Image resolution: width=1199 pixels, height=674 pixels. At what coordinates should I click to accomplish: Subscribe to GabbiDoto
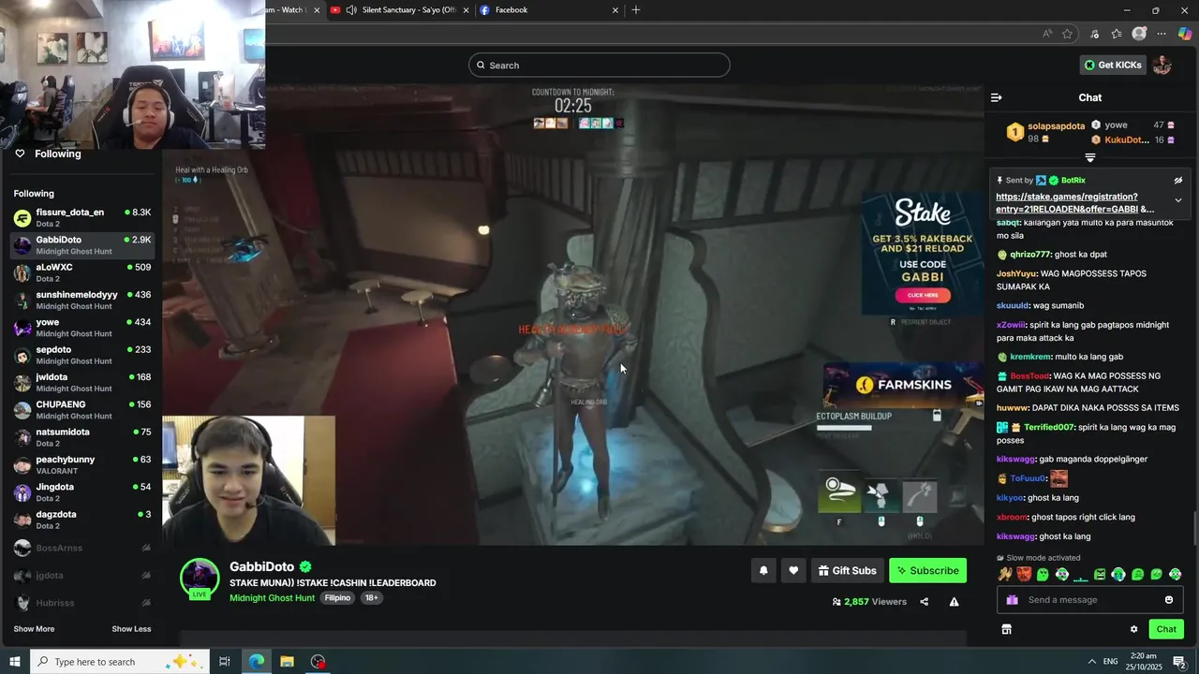tap(927, 570)
